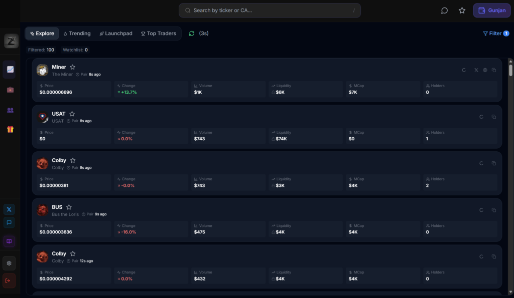Open the briefcase portfolio icon in sidebar
This screenshot has height=298, width=514.
coord(10,90)
